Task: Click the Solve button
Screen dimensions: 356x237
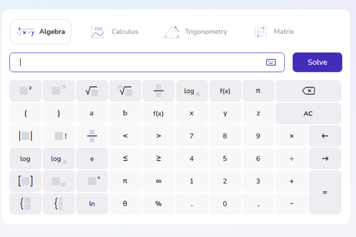Action: 317,62
